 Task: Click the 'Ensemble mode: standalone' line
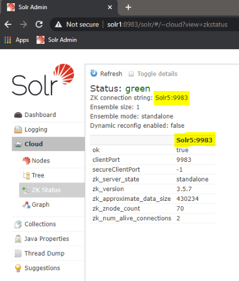[x=131, y=116]
